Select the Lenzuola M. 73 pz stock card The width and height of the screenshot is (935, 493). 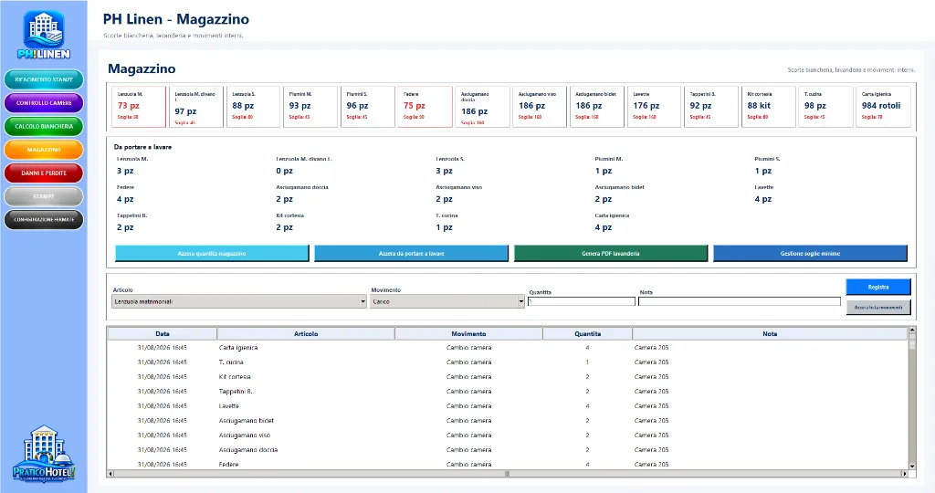click(x=139, y=107)
